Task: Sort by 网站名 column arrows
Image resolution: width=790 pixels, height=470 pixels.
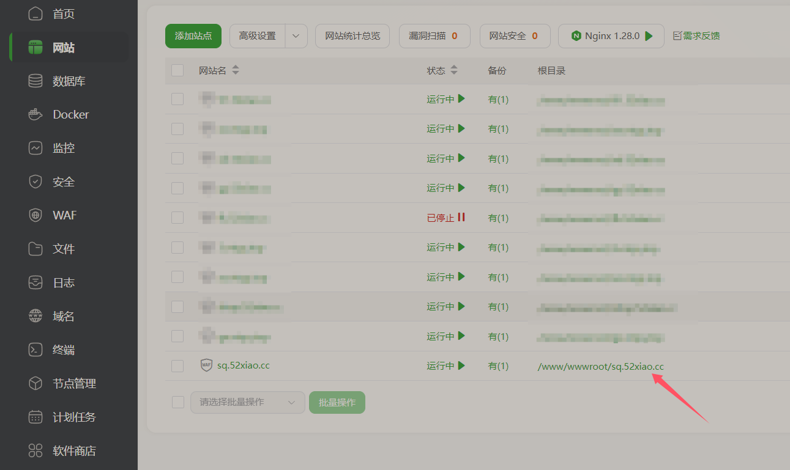Action: click(x=236, y=70)
